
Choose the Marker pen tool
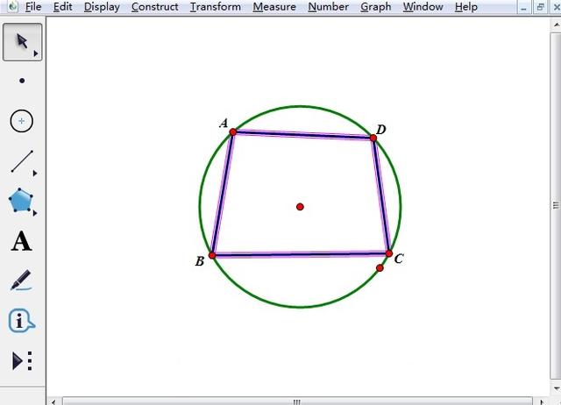coord(21,281)
